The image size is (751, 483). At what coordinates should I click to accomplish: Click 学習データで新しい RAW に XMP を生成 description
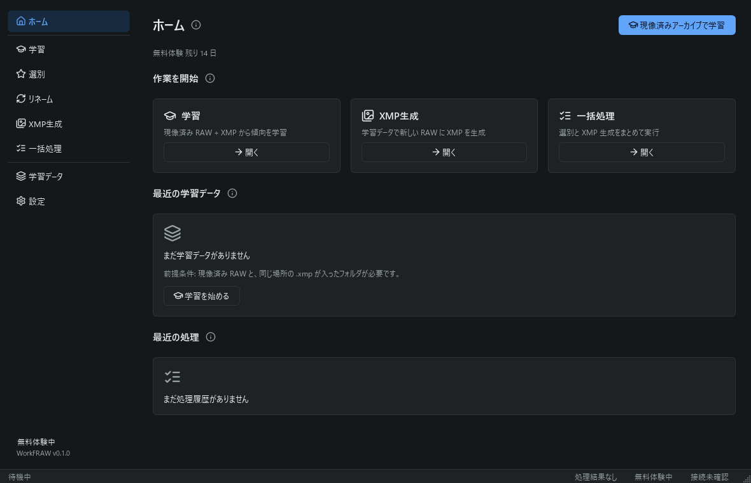(423, 132)
